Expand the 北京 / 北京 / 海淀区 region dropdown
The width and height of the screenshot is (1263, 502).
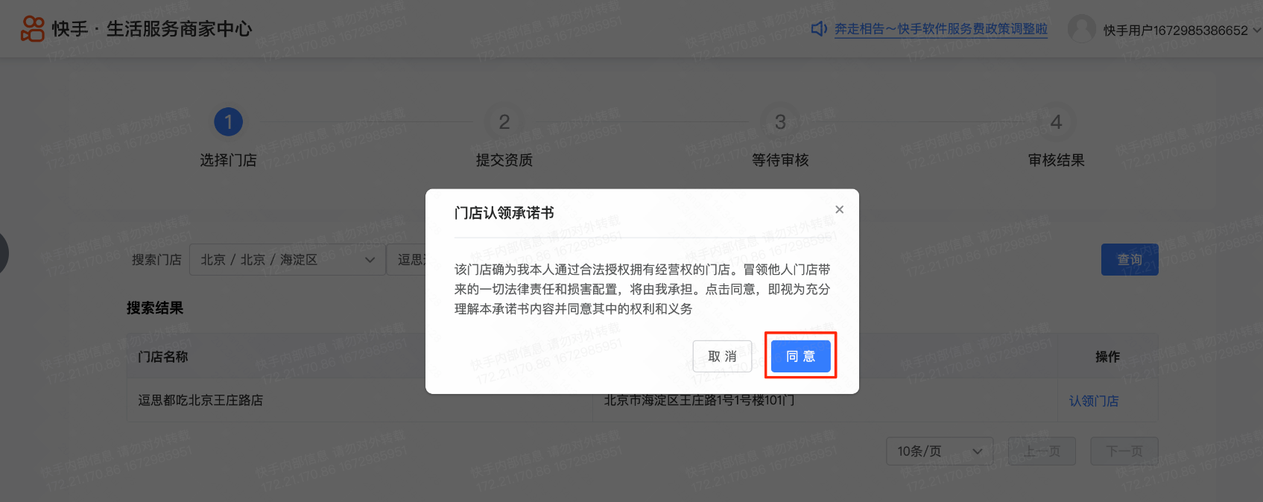coord(287,260)
